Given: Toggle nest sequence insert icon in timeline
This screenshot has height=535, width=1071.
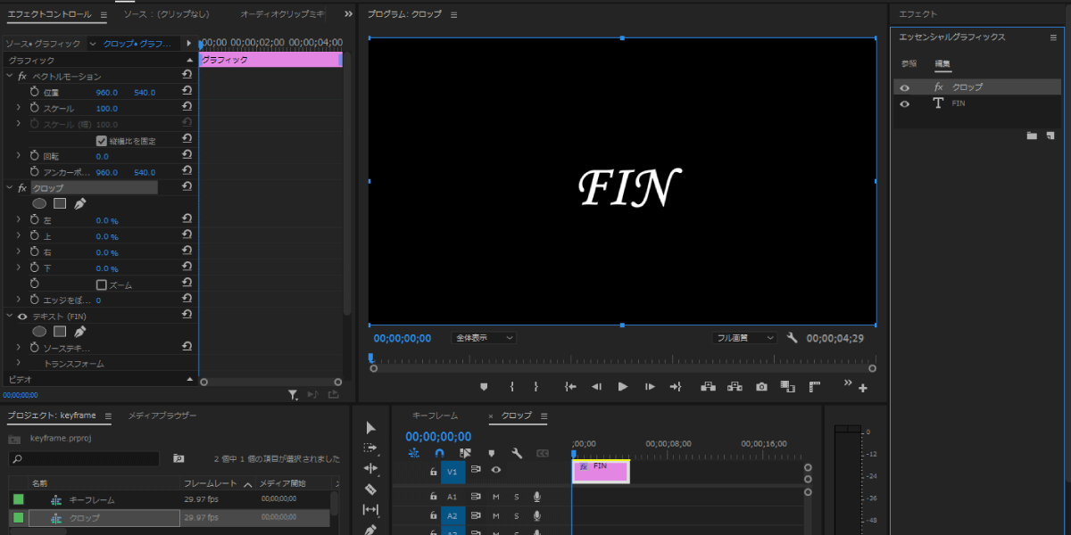Looking at the screenshot, I should [413, 453].
